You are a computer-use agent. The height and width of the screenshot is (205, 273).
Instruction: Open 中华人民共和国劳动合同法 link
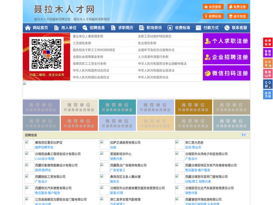click(91, 71)
